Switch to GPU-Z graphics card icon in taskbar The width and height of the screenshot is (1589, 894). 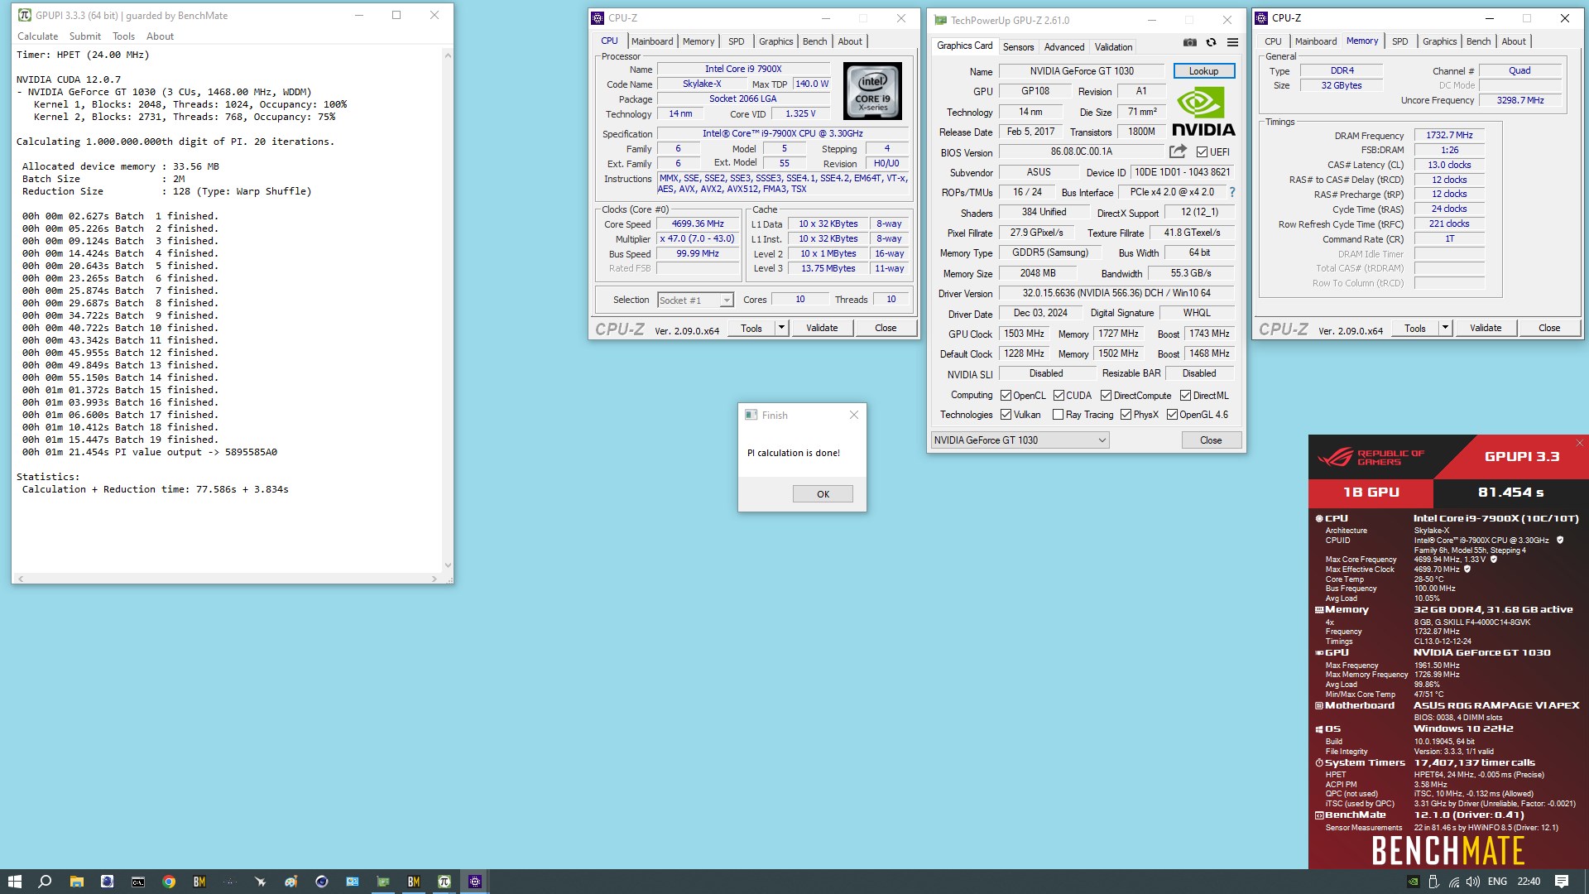coord(383,882)
